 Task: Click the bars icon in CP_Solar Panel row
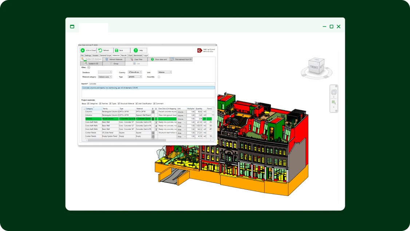click(x=153, y=133)
